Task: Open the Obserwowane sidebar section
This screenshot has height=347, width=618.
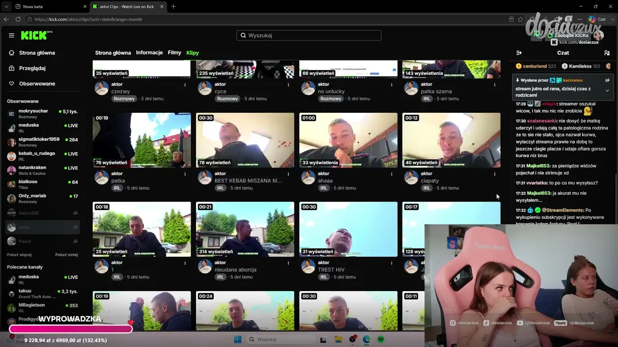Action: click(x=37, y=84)
